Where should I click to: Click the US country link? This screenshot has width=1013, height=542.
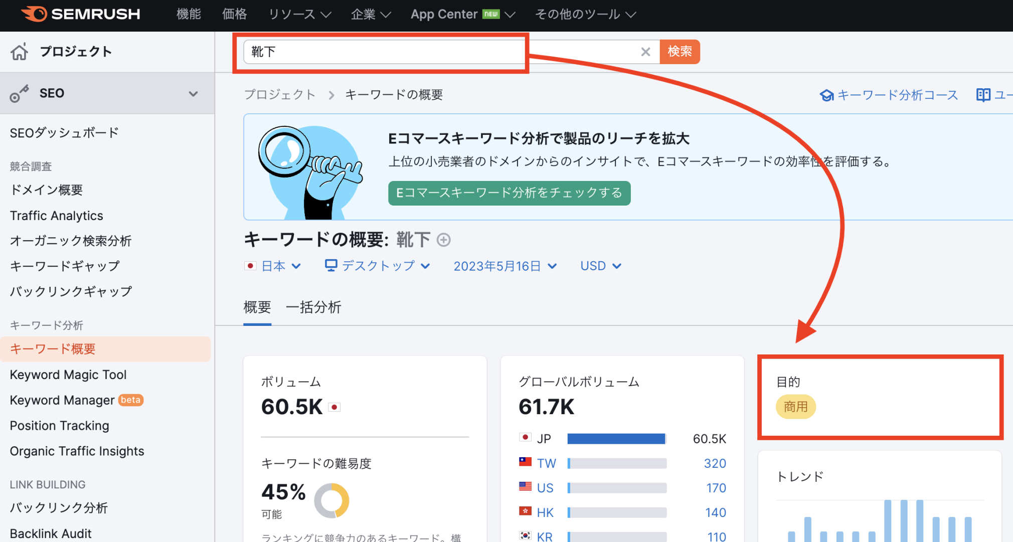(x=545, y=488)
